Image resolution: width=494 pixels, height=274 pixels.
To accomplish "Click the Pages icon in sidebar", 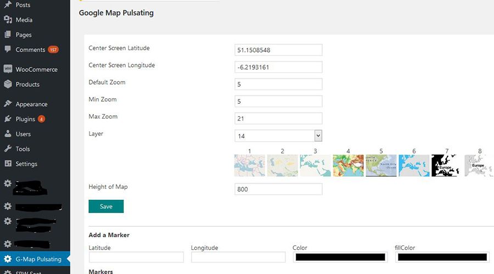I will 8,35.
